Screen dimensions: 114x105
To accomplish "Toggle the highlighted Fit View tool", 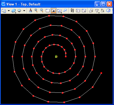I will click(x=54, y=11).
